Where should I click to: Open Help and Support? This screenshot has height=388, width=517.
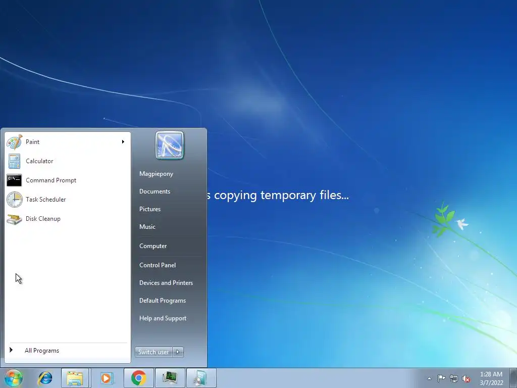[163, 318]
